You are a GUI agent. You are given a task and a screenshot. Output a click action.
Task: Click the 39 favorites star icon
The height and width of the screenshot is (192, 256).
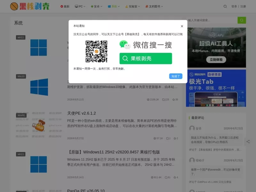pyautogui.click(x=173, y=100)
